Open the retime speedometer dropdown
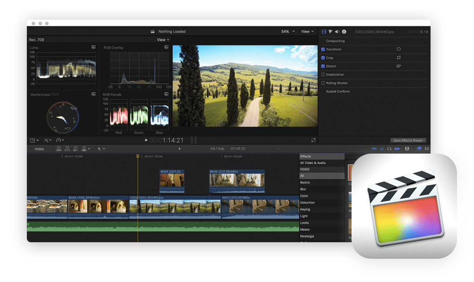Screen dimensions: 474x282 click(60, 140)
